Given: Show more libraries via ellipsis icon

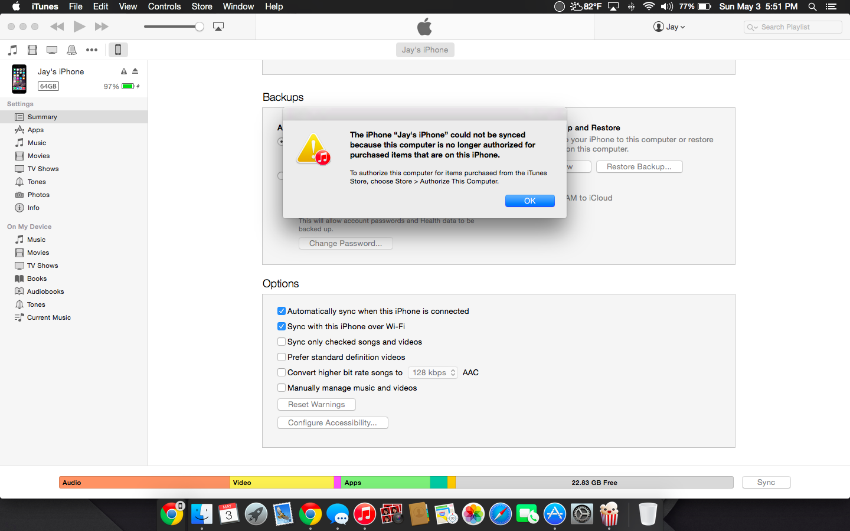Looking at the screenshot, I should (91, 50).
